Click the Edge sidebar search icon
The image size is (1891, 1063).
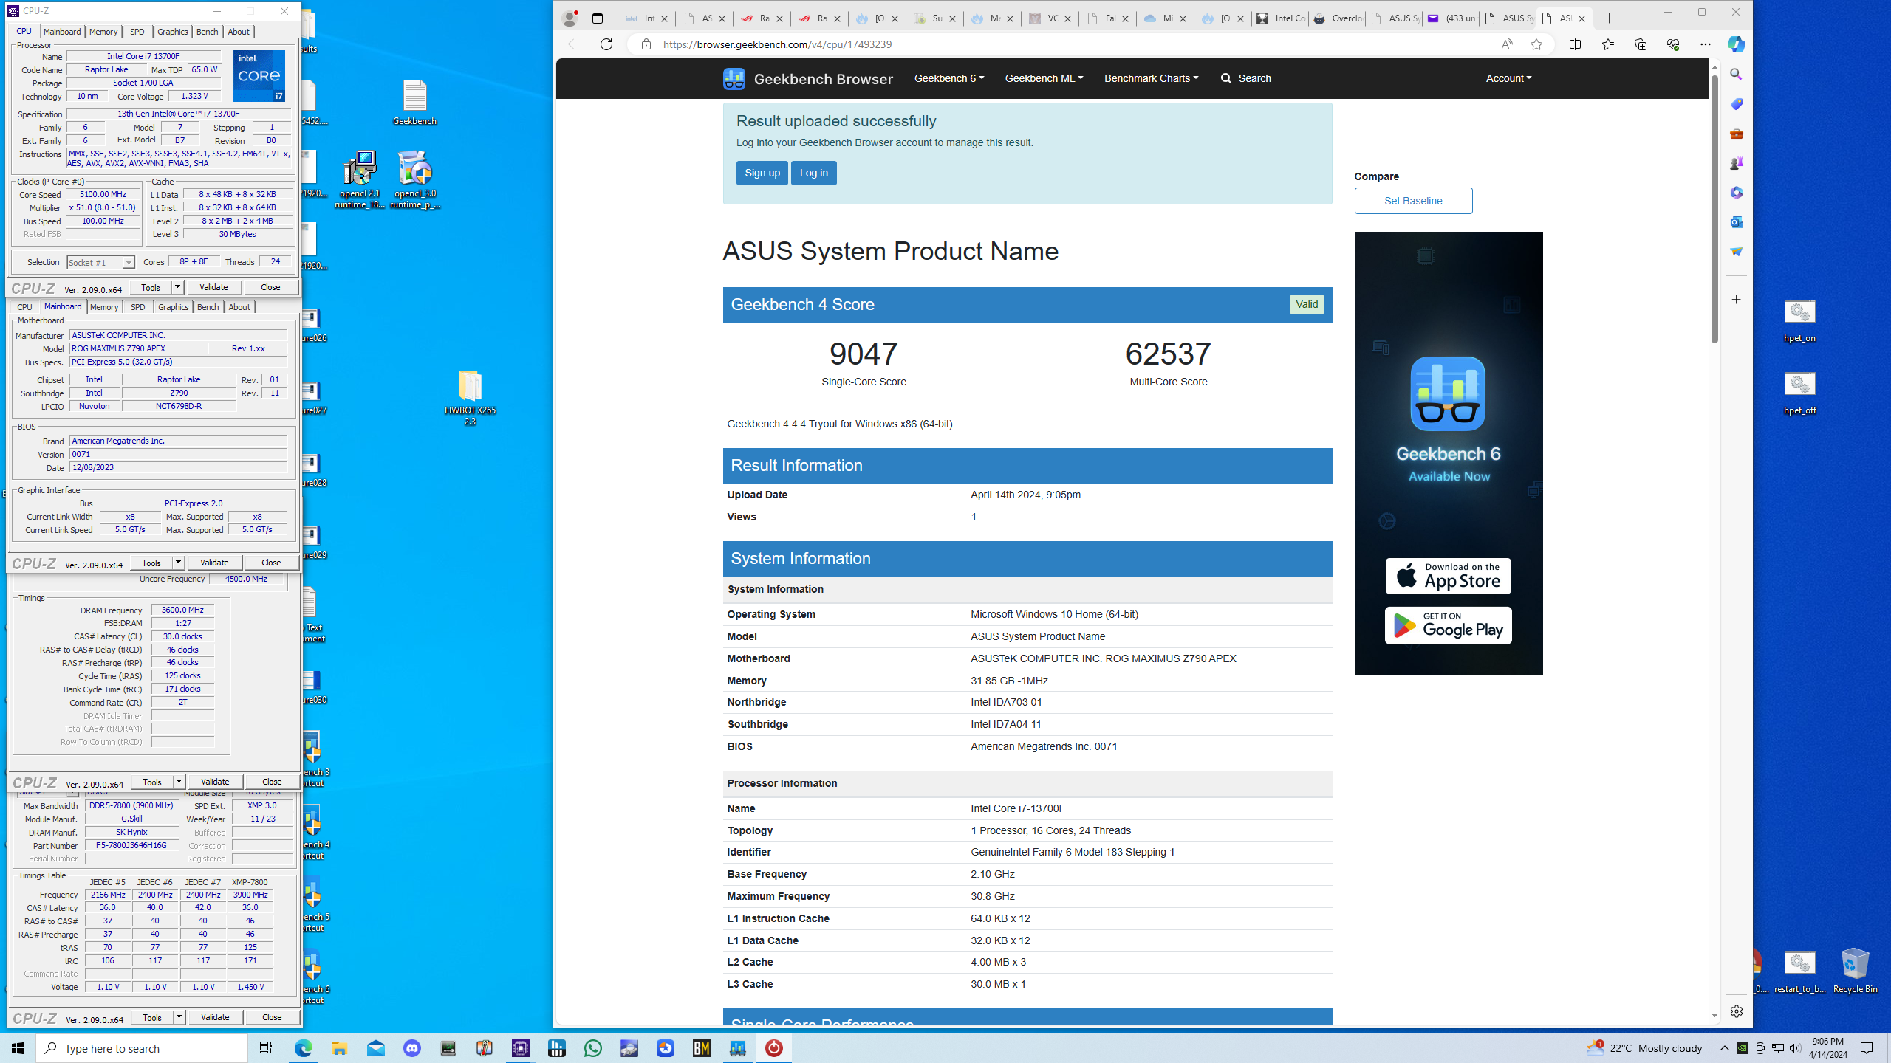tap(1736, 75)
